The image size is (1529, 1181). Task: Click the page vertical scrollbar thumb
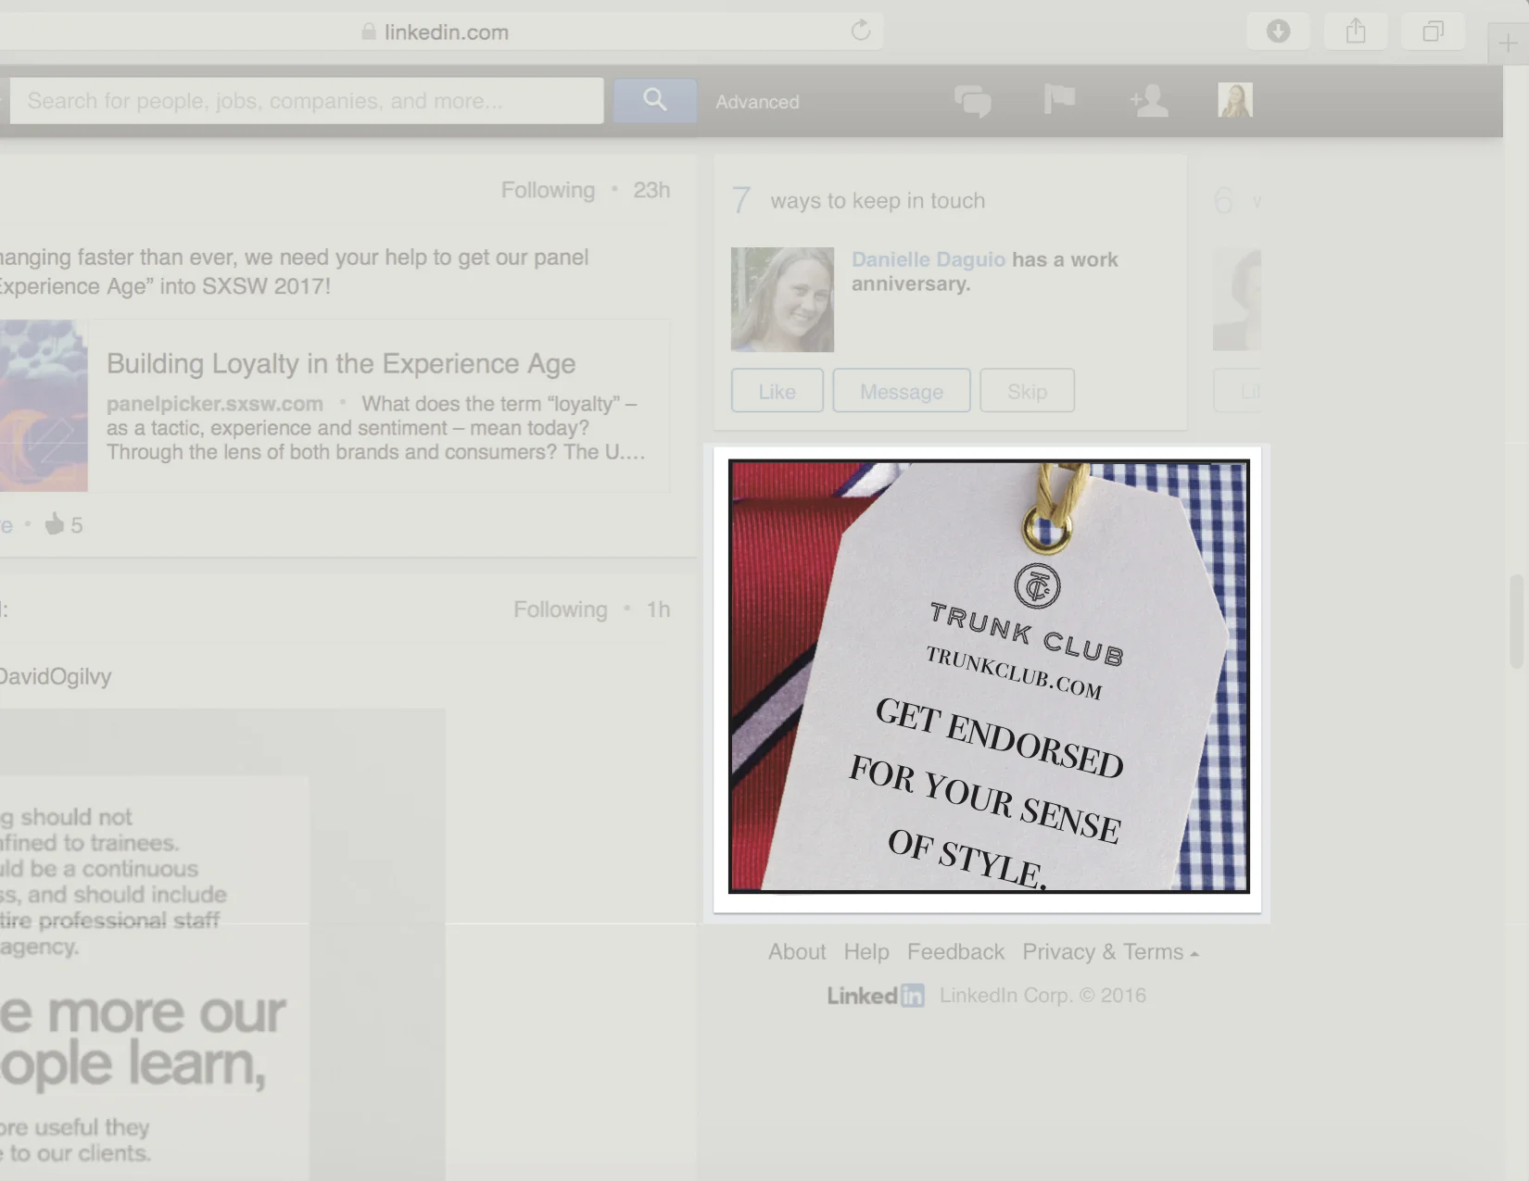(x=1516, y=621)
